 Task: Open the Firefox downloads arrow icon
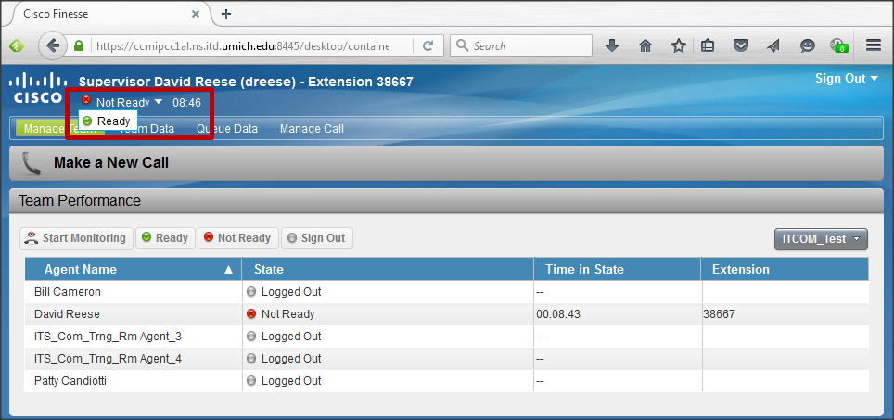612,45
